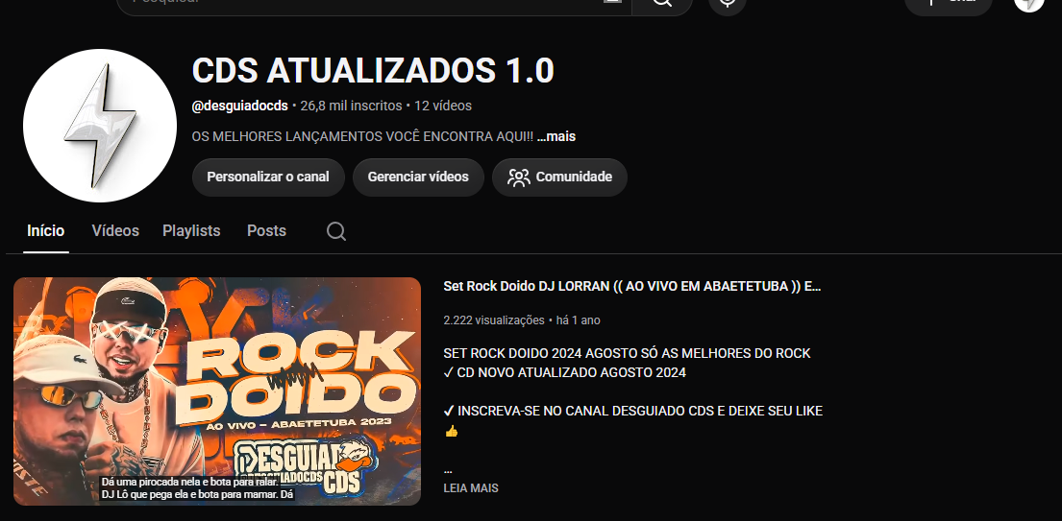This screenshot has height=521, width=1062.
Task: Click 'SET ROCK DOIDO 2024 AGOSTO' description line
Action: click(627, 353)
